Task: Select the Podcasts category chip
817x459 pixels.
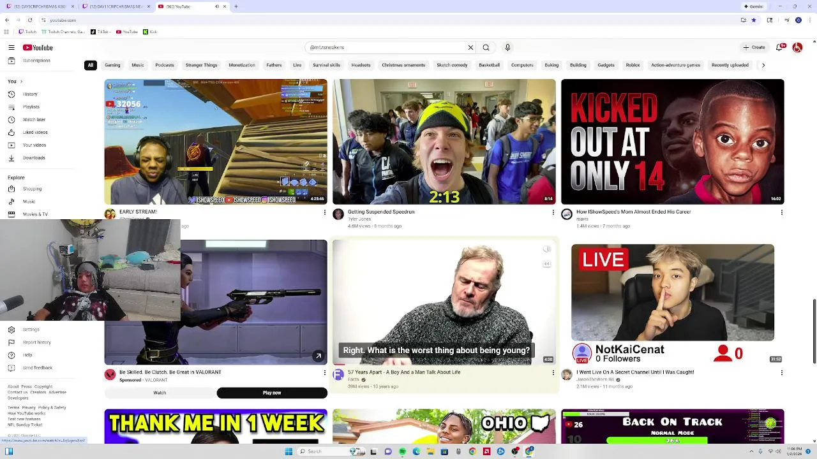Action: pyautogui.click(x=165, y=65)
